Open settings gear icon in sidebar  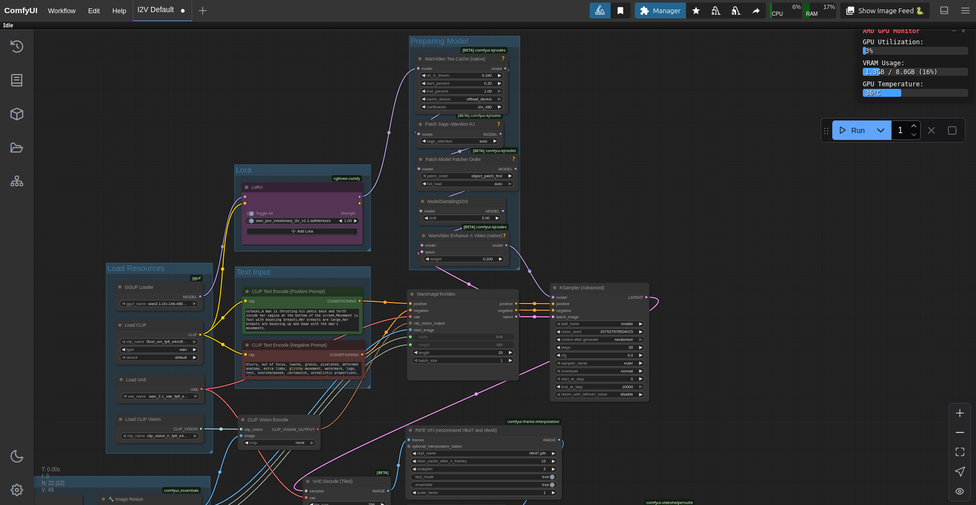[x=17, y=490]
